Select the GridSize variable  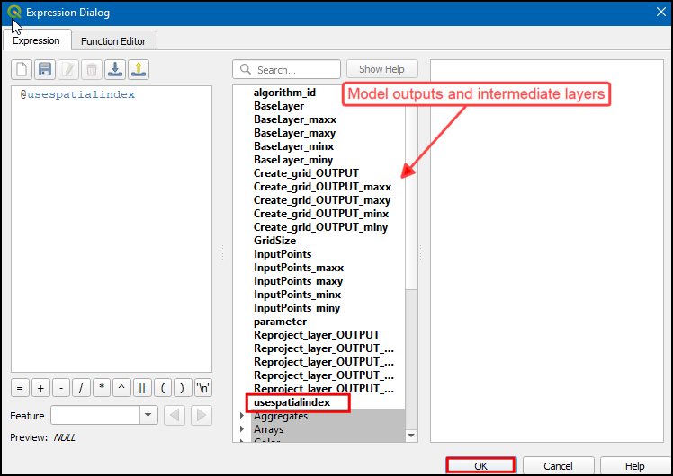pos(274,241)
